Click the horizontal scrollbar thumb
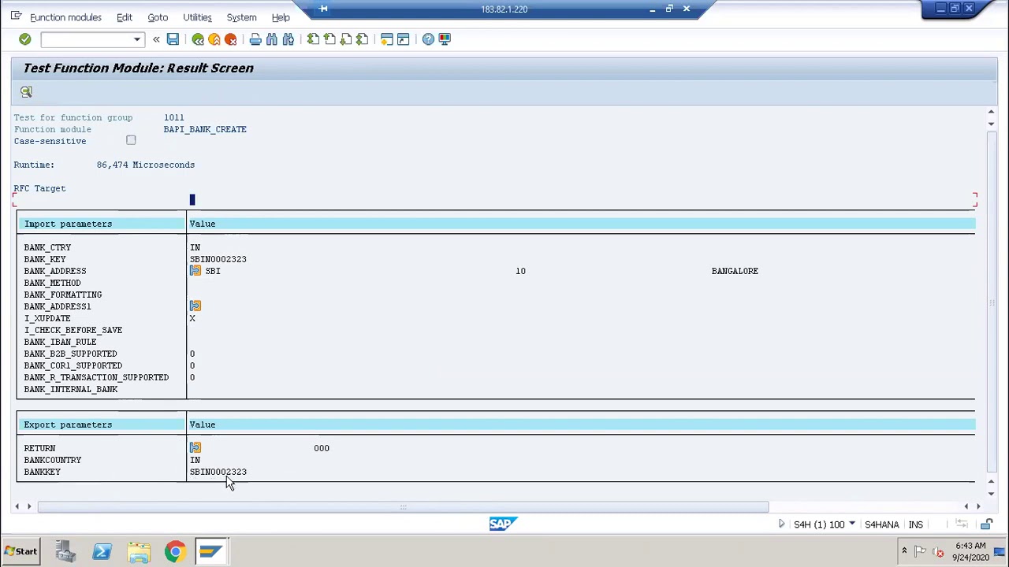 (403, 507)
